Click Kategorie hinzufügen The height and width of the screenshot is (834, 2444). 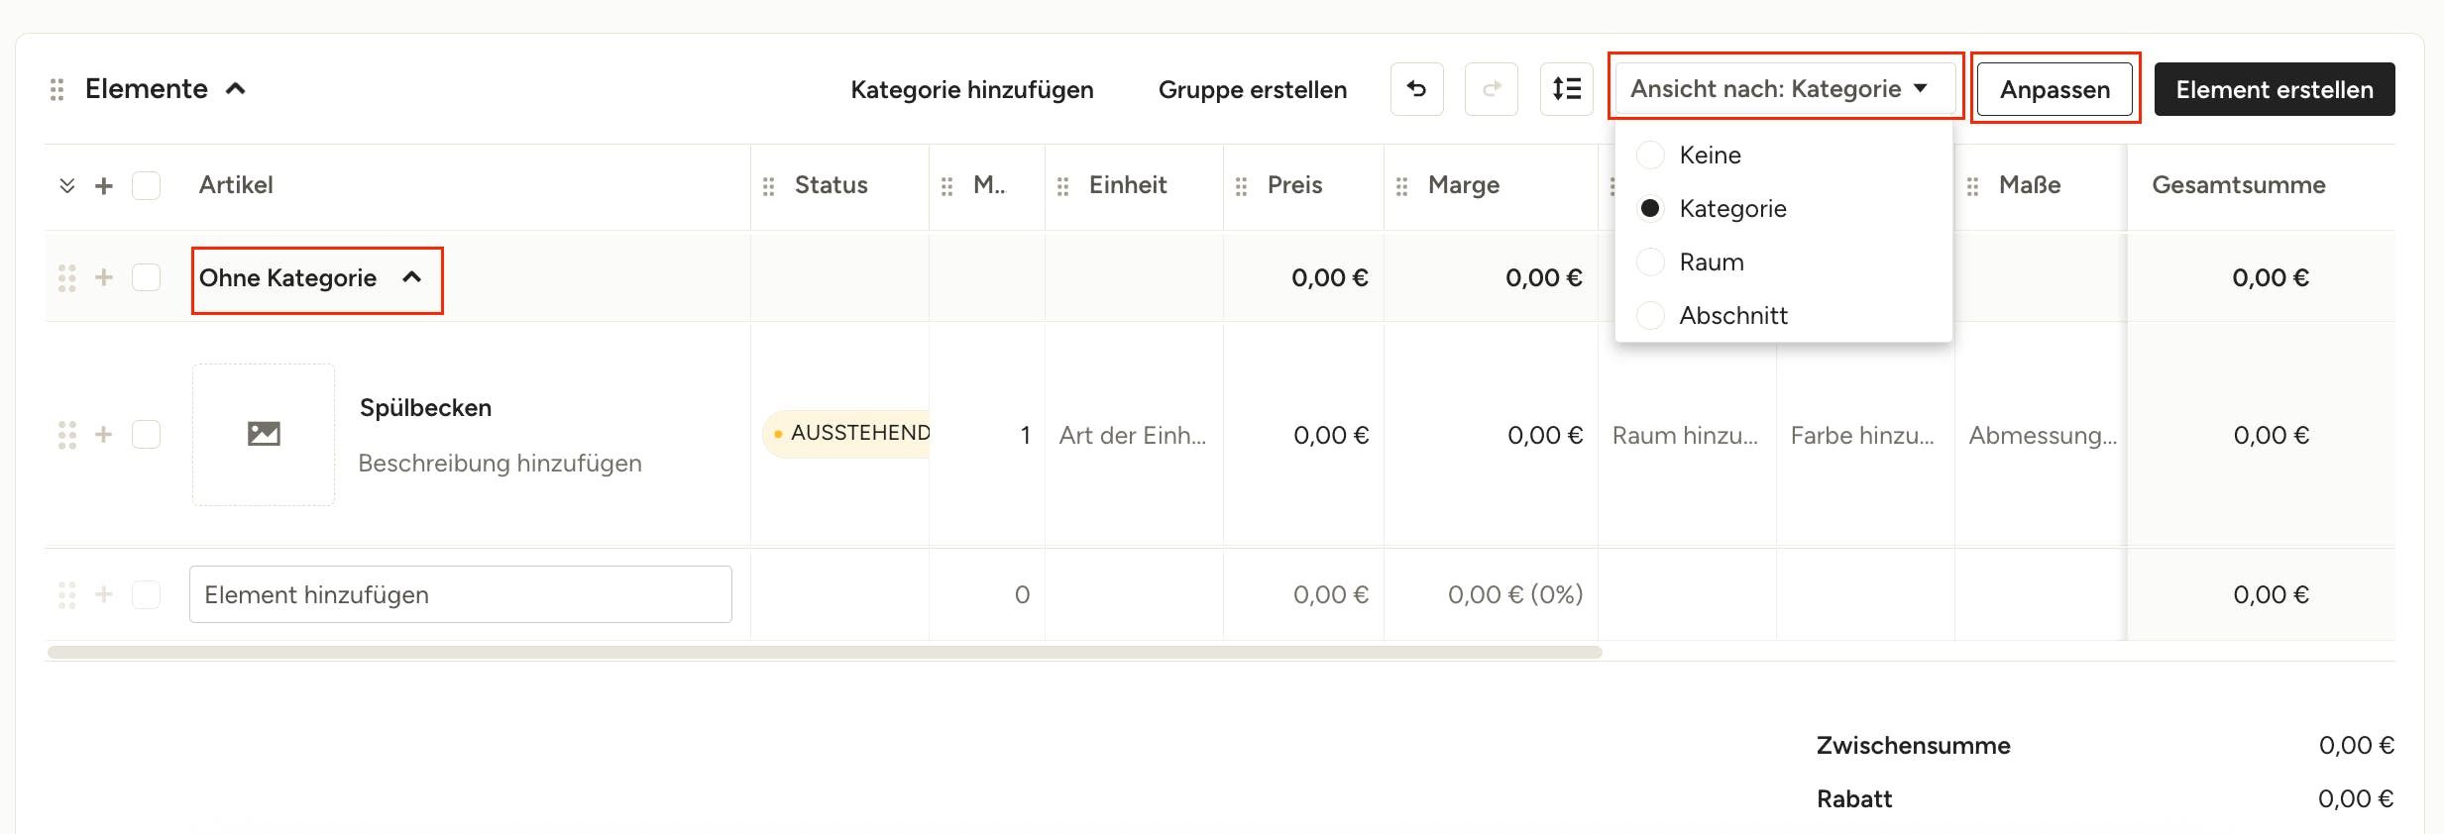click(x=972, y=89)
